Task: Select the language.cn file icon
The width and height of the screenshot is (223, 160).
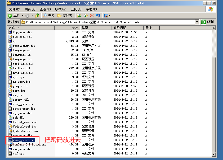Action: [x=10, y=50]
